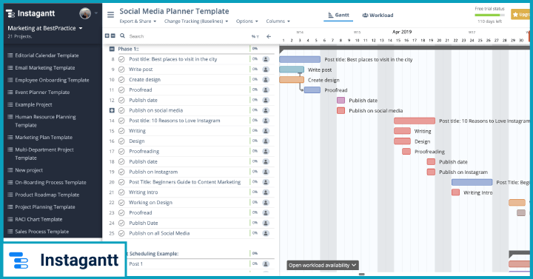Open Sales Process Template project
Viewport: 533px width, 279px height.
41,232
